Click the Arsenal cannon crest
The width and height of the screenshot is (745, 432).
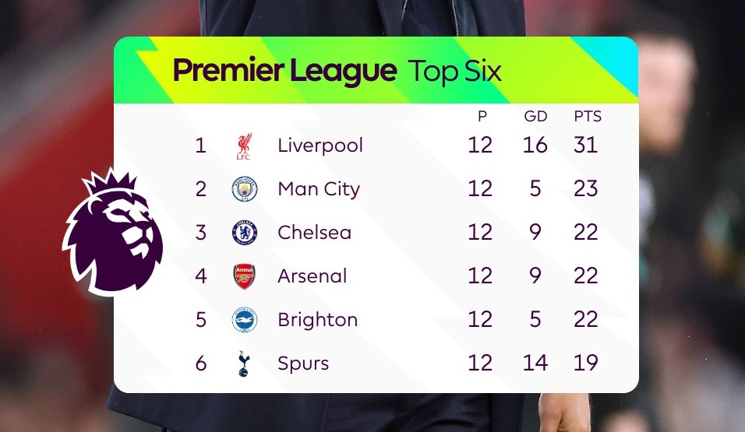click(x=244, y=276)
